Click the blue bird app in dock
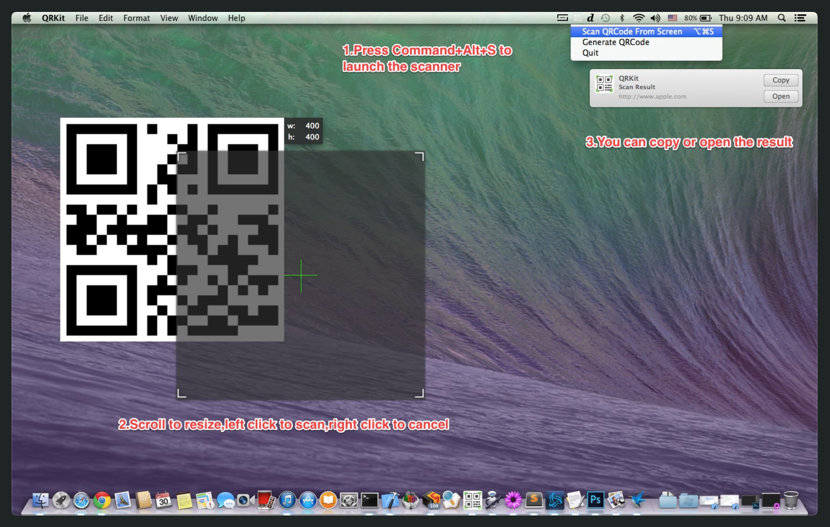The width and height of the screenshot is (830, 527). click(x=637, y=500)
